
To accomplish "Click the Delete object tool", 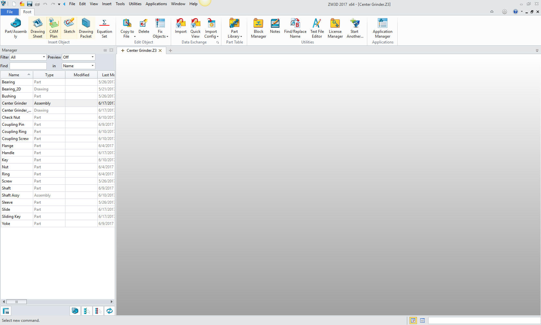I will coord(144,26).
